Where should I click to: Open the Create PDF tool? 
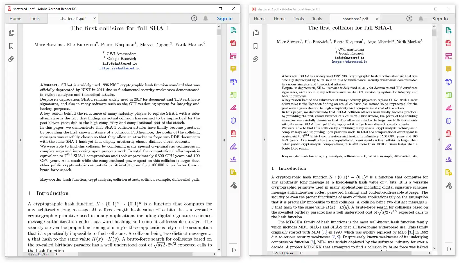coord(233,43)
